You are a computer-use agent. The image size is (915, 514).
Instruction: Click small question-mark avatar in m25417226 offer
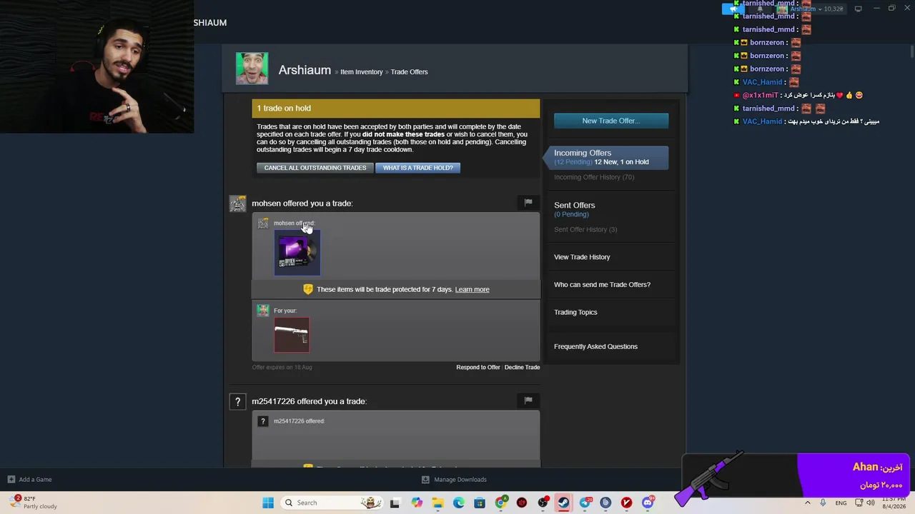[x=263, y=421]
